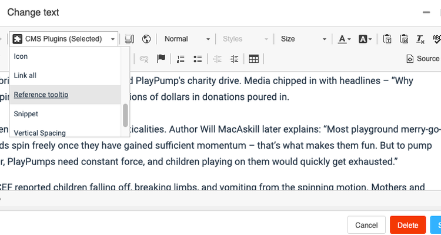This screenshot has height=235, width=441.
Task: Insert an anchor with the flag icon
Action: coord(161,59)
